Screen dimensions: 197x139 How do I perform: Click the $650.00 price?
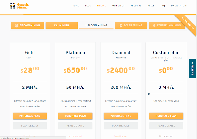(75, 70)
